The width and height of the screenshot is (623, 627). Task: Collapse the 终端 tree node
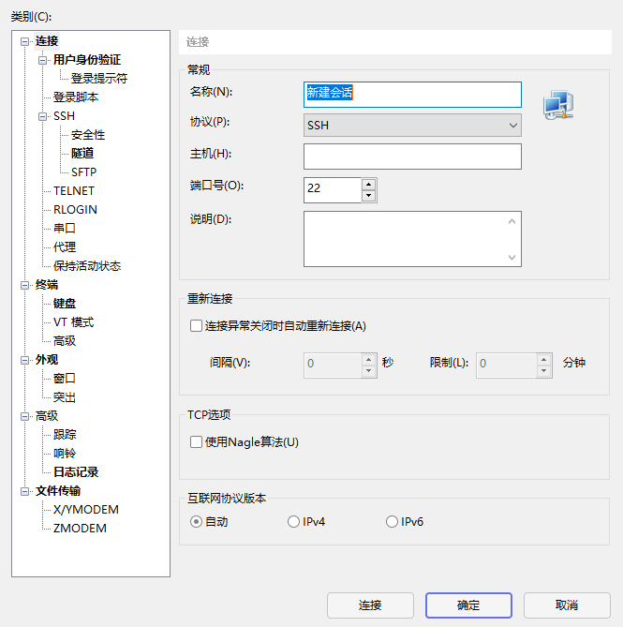24,285
